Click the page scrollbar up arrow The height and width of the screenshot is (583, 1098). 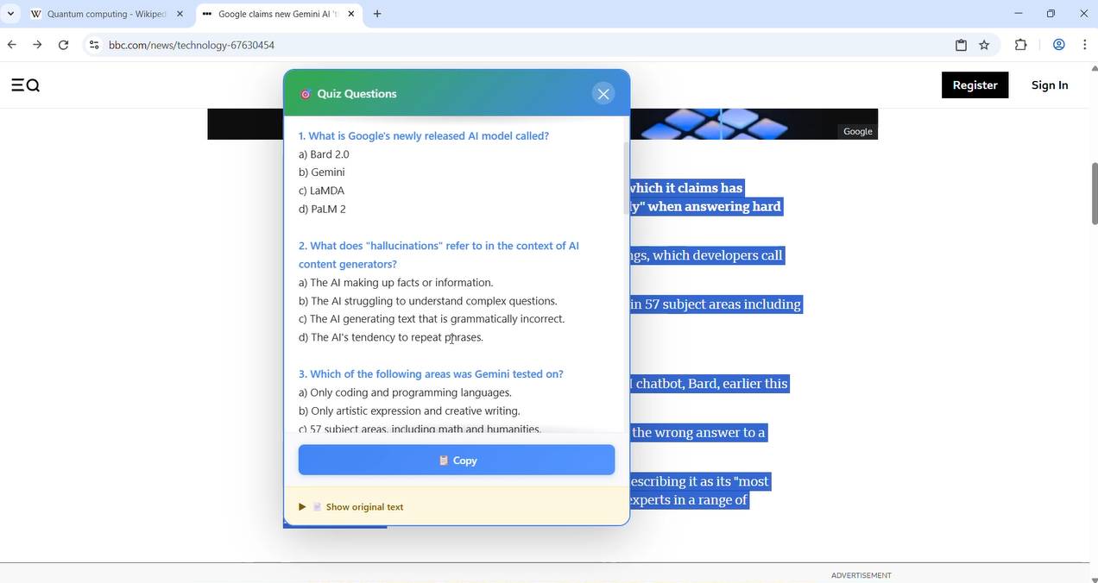click(1095, 68)
